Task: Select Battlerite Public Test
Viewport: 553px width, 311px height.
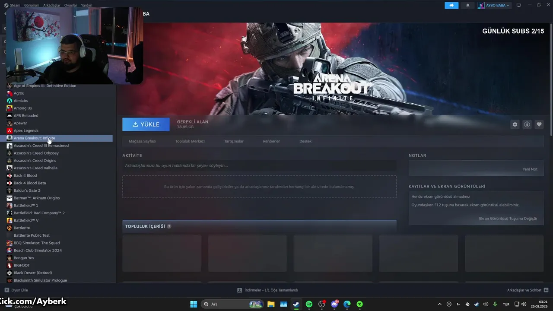Action: [32, 235]
